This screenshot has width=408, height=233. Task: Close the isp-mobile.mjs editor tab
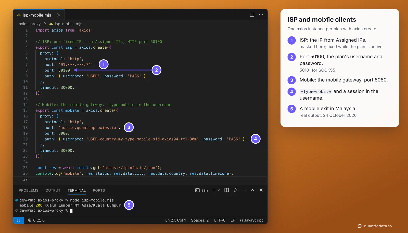pyautogui.click(x=59, y=15)
